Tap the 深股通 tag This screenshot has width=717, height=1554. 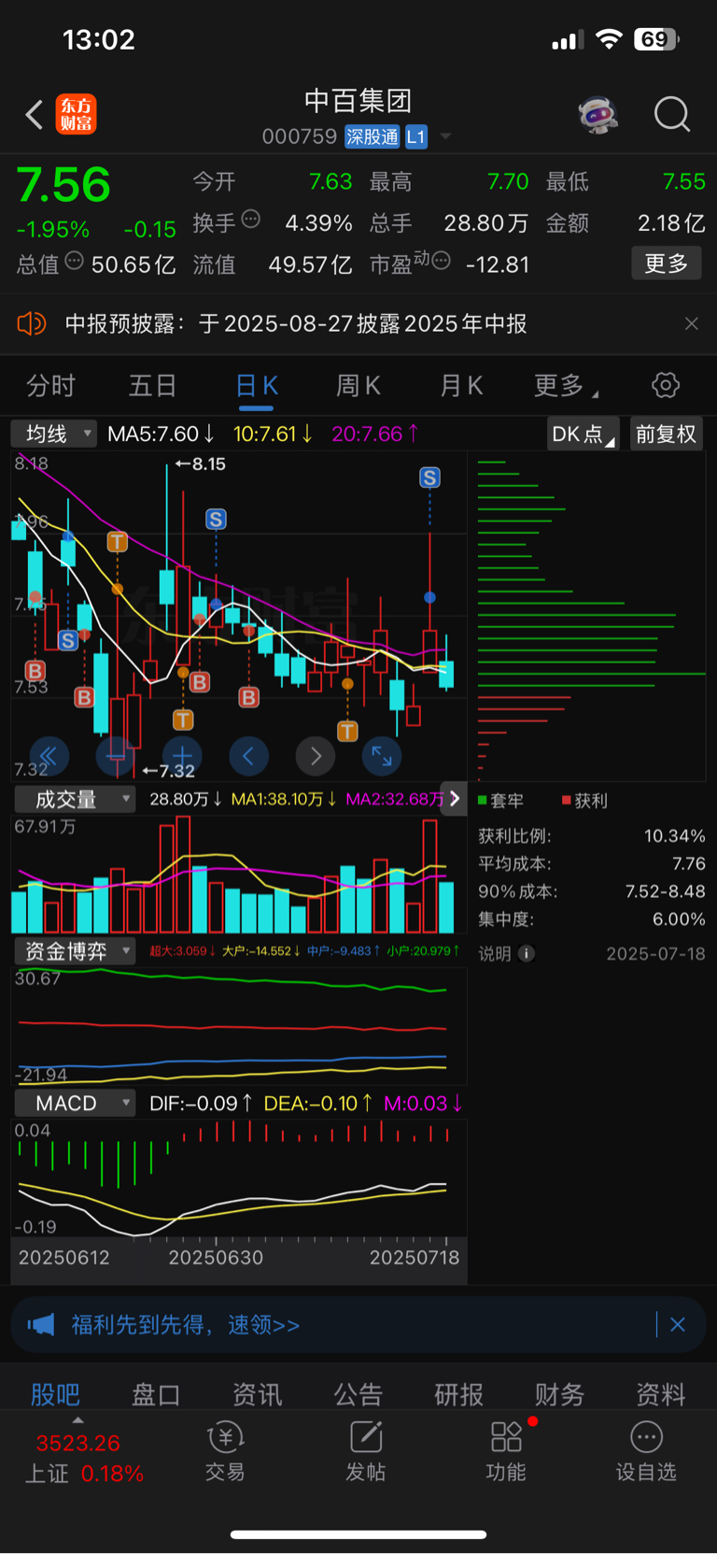(372, 136)
